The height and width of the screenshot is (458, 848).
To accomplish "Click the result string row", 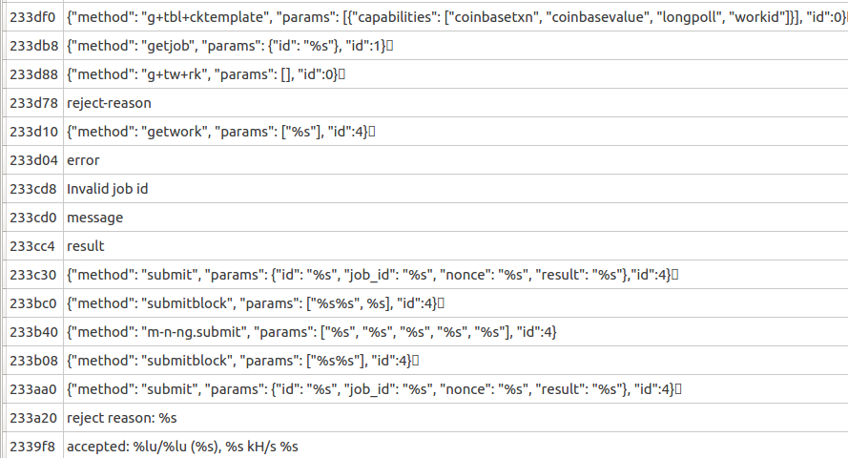I will 86,246.
